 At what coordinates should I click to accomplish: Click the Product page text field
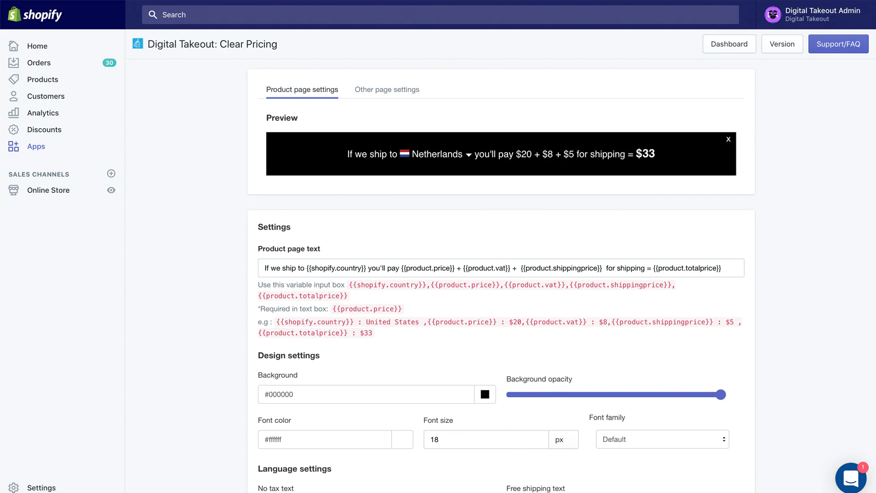click(x=501, y=268)
